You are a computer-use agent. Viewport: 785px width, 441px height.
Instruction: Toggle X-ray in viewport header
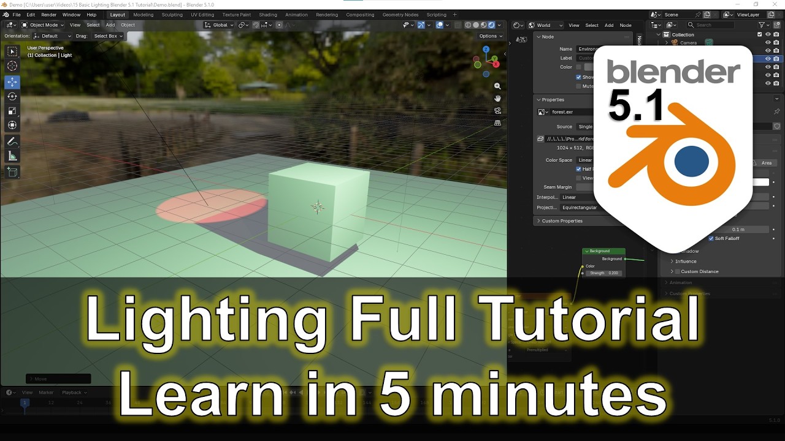tap(458, 25)
